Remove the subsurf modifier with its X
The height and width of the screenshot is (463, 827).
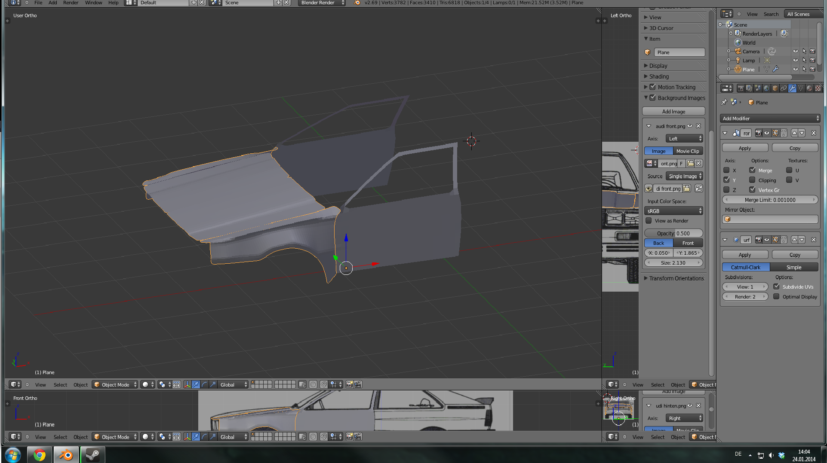[x=814, y=240]
